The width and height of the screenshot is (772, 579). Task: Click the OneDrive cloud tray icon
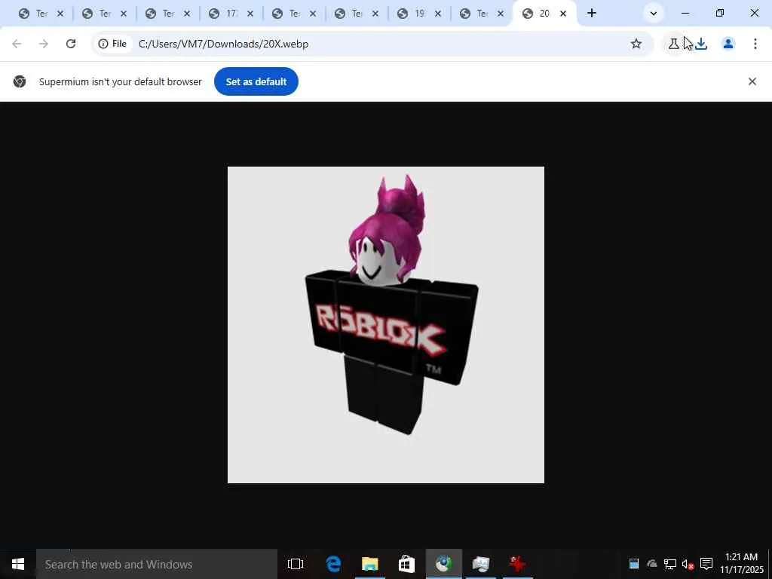tap(652, 564)
